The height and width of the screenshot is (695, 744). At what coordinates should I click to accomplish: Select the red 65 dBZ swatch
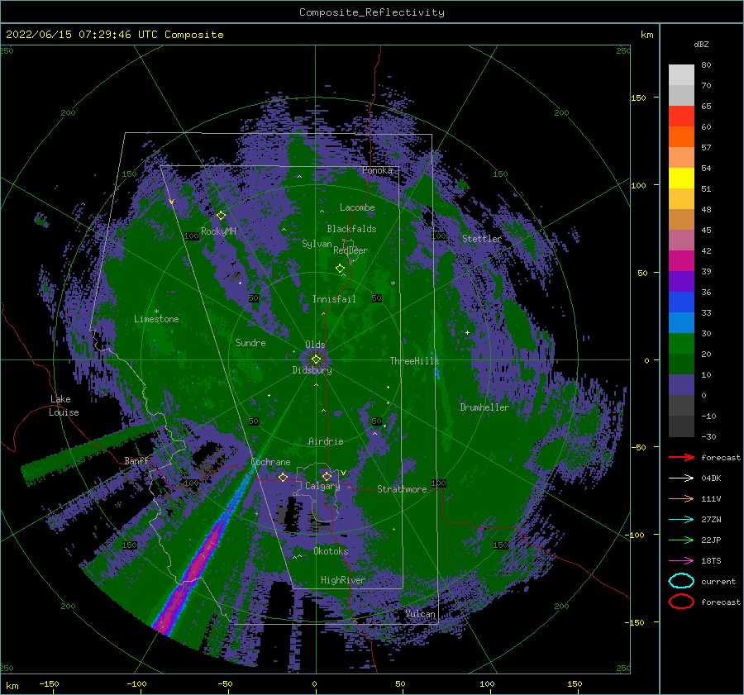[681, 117]
